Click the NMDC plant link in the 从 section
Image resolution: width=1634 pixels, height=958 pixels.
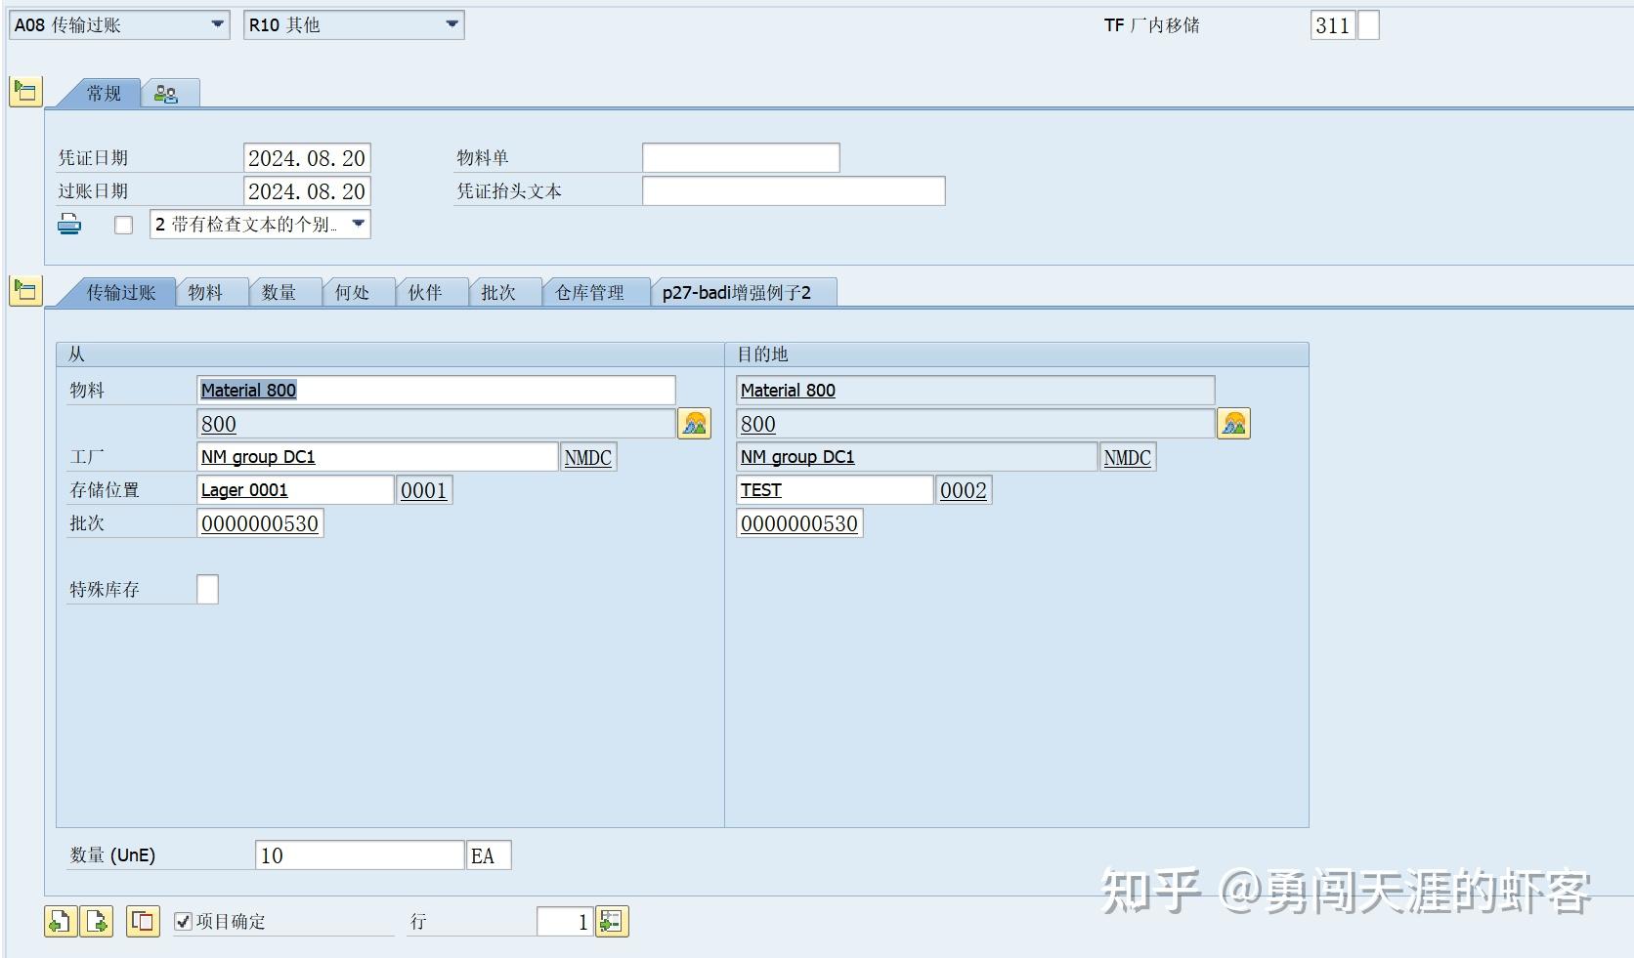pyautogui.click(x=587, y=456)
